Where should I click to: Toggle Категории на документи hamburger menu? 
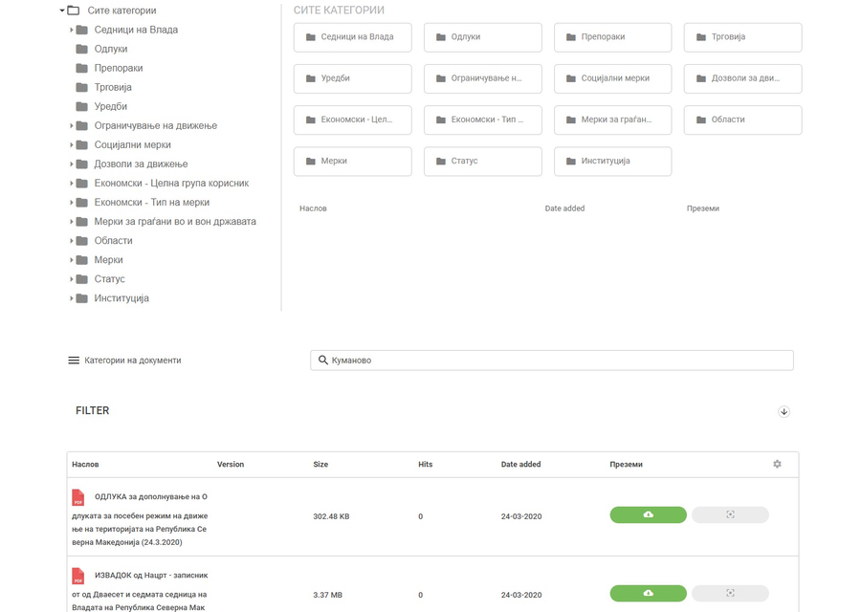tap(74, 361)
